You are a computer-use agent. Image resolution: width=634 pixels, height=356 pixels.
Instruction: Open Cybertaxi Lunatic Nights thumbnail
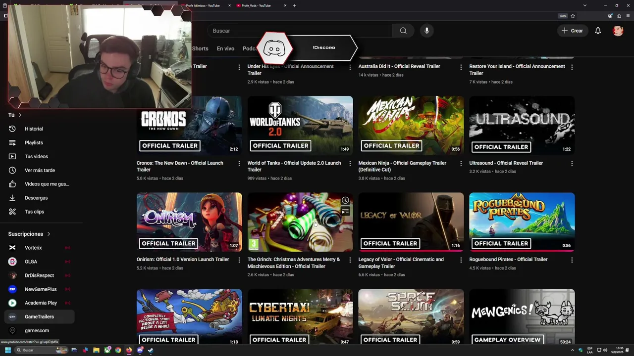tap(300, 316)
